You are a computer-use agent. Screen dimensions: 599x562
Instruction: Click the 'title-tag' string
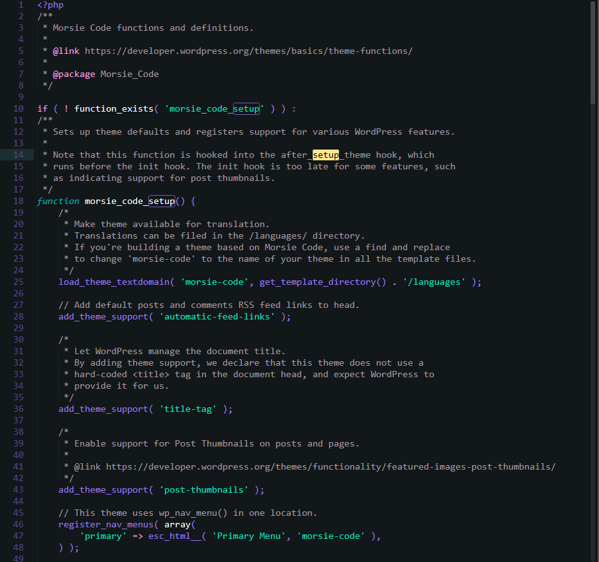coord(188,409)
